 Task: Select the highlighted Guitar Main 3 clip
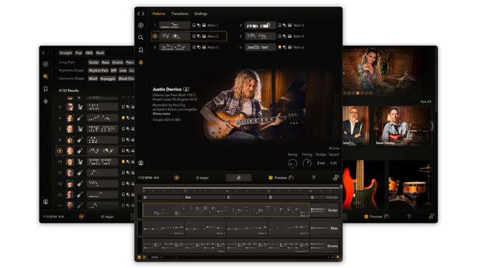[x=226, y=210]
